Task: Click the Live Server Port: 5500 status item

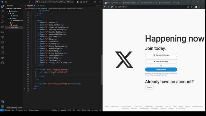Action: [86, 110]
